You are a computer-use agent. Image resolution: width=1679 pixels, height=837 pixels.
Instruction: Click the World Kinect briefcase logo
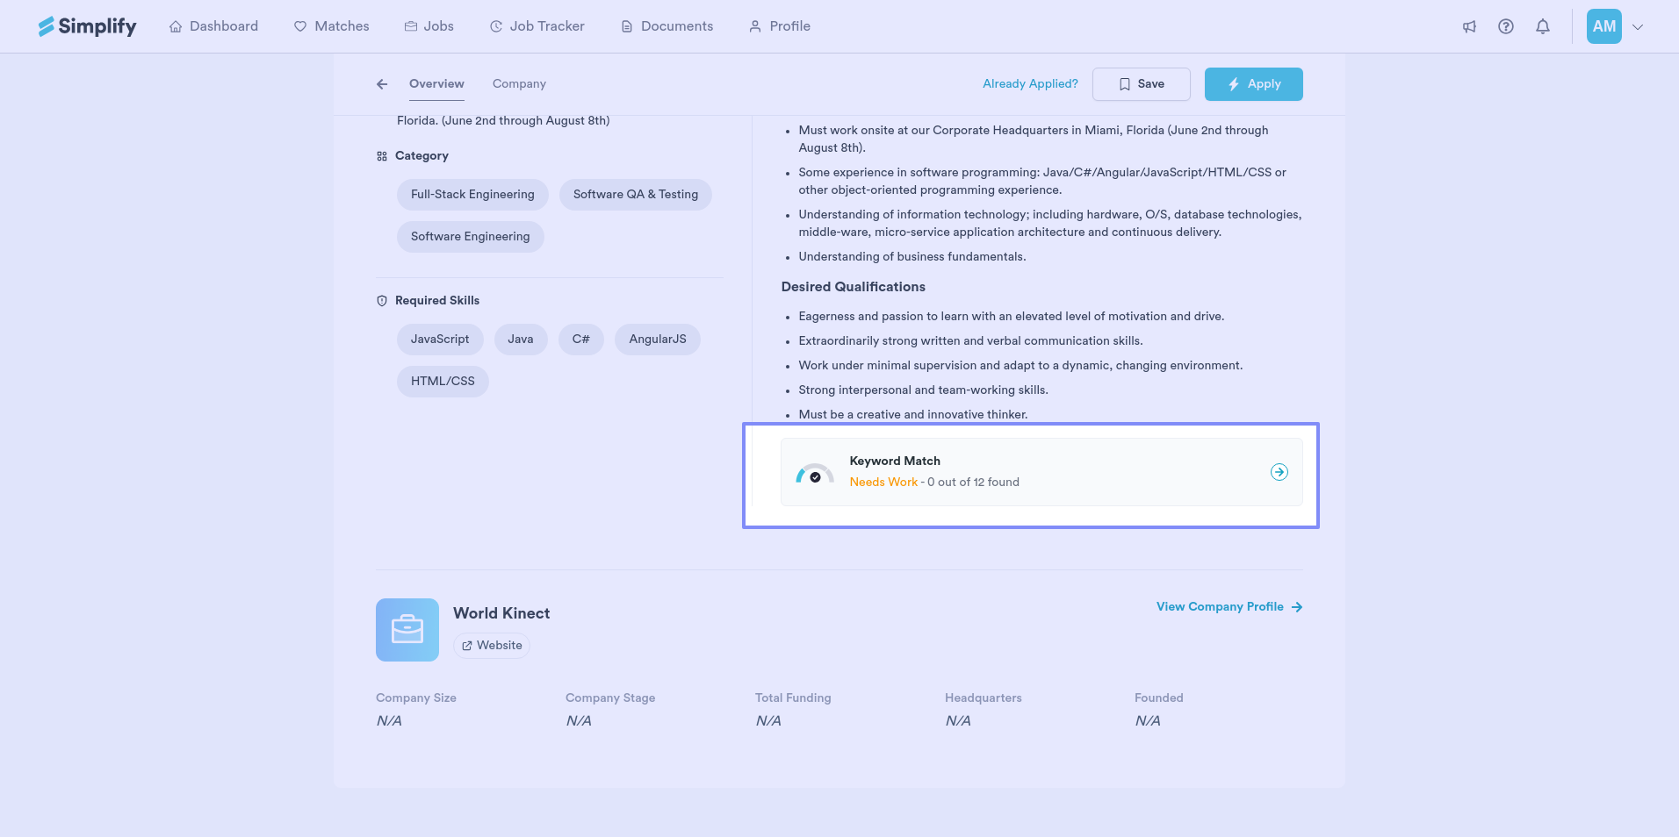407,630
